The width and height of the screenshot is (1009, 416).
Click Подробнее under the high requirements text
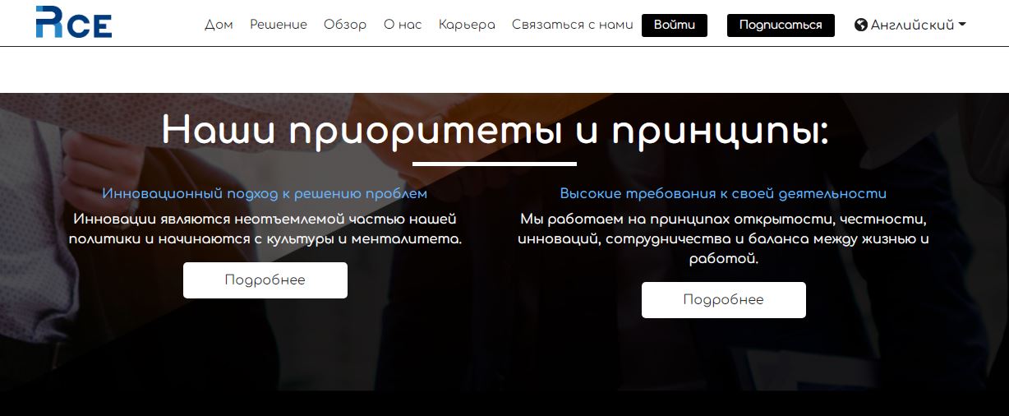pyautogui.click(x=723, y=300)
